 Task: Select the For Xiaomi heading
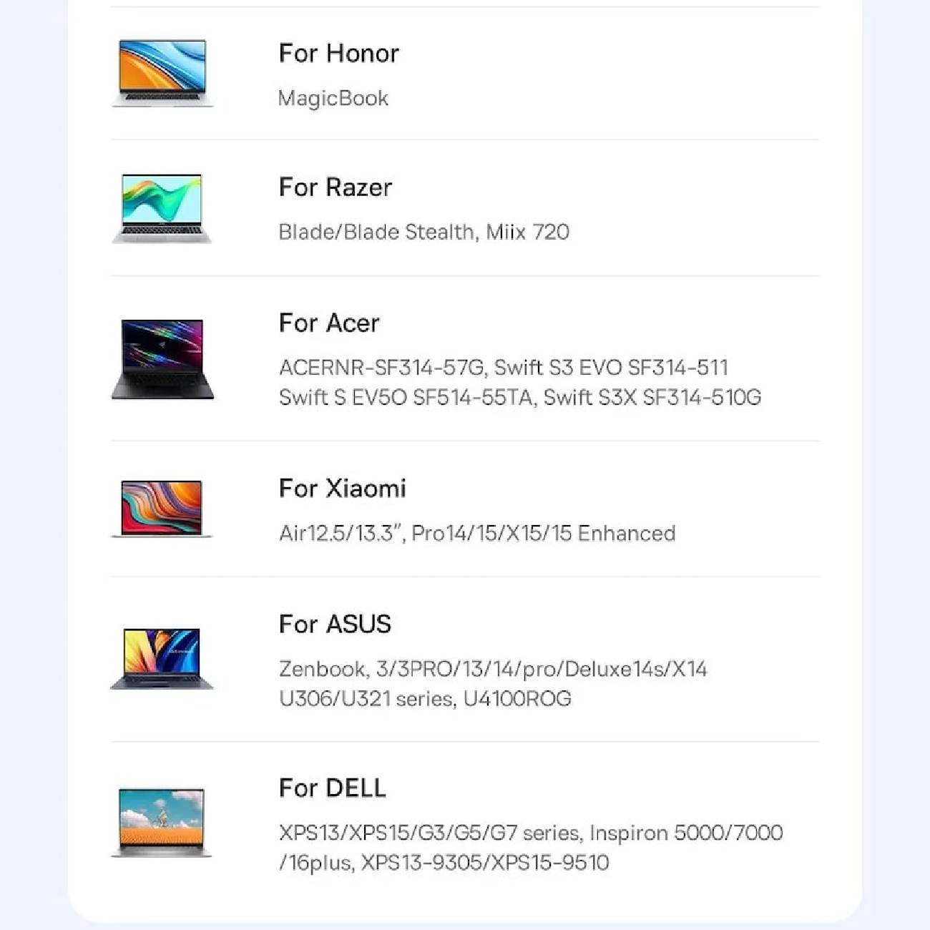(x=343, y=489)
